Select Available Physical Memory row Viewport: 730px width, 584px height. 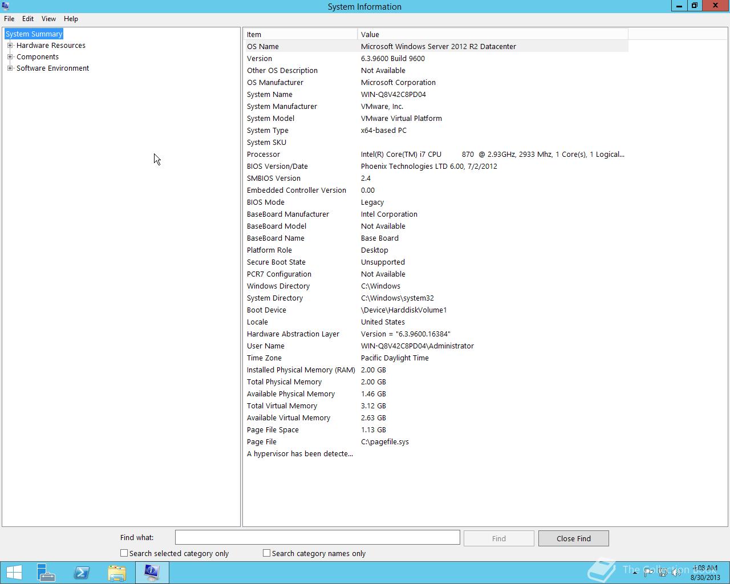coord(436,394)
